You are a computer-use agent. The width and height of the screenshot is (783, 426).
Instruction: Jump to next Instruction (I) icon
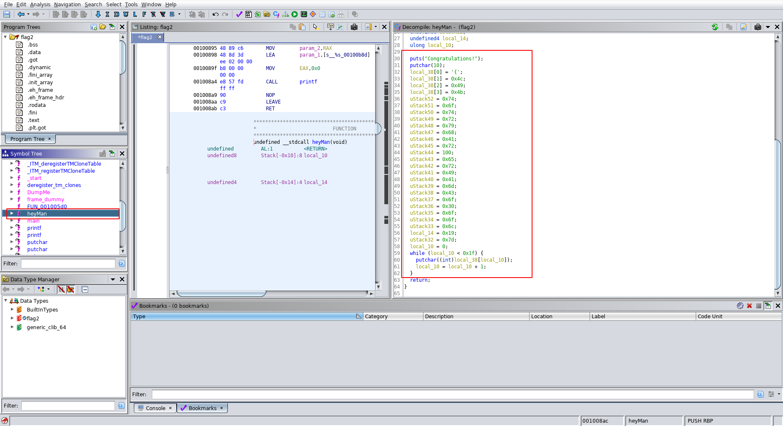[107, 14]
